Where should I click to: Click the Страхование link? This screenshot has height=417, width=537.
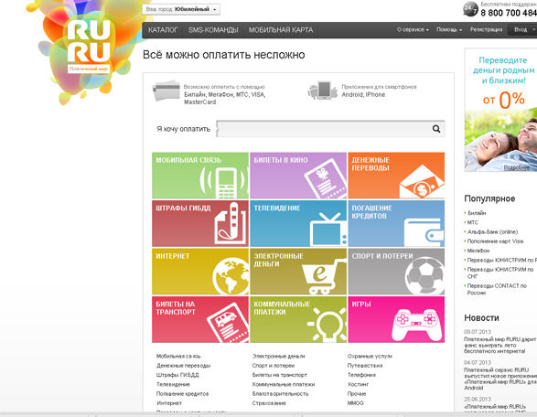tap(269, 403)
